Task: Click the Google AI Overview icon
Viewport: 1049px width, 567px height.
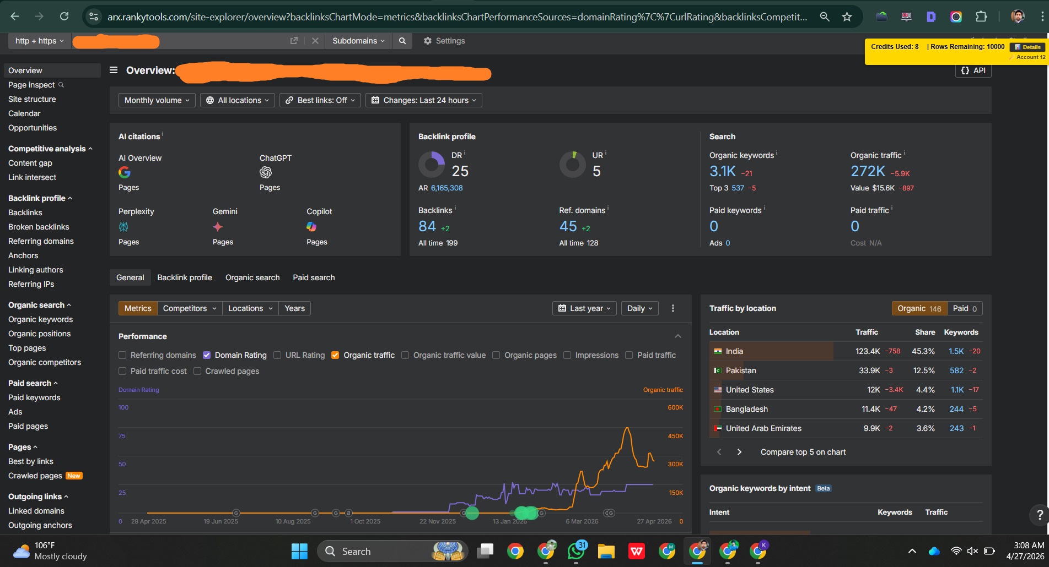Action: (x=125, y=172)
